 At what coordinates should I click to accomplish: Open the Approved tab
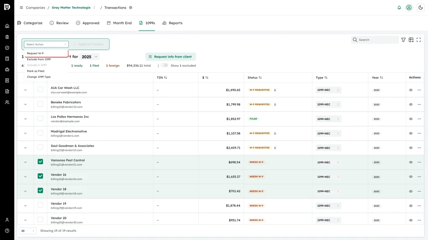(88, 23)
